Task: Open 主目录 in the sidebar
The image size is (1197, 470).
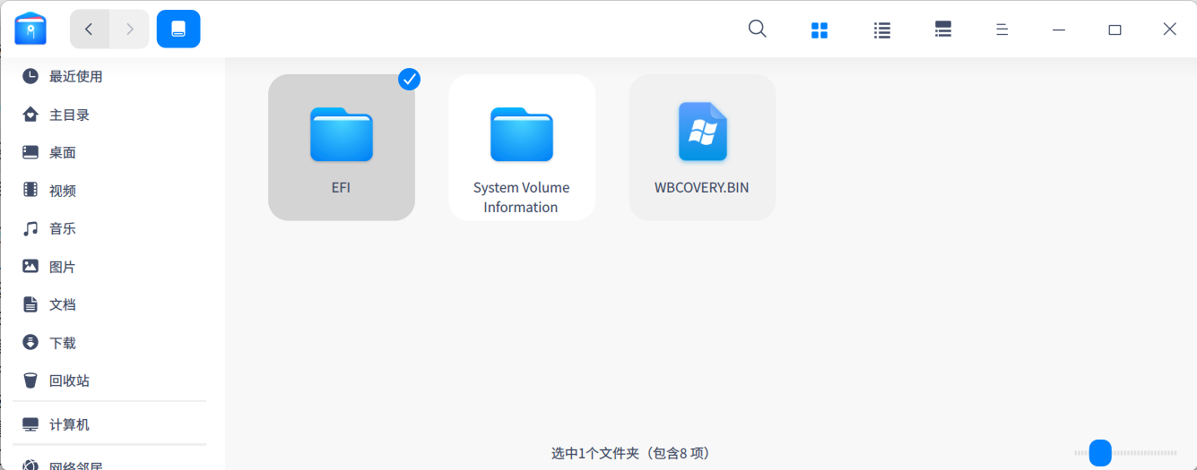Action: point(69,115)
